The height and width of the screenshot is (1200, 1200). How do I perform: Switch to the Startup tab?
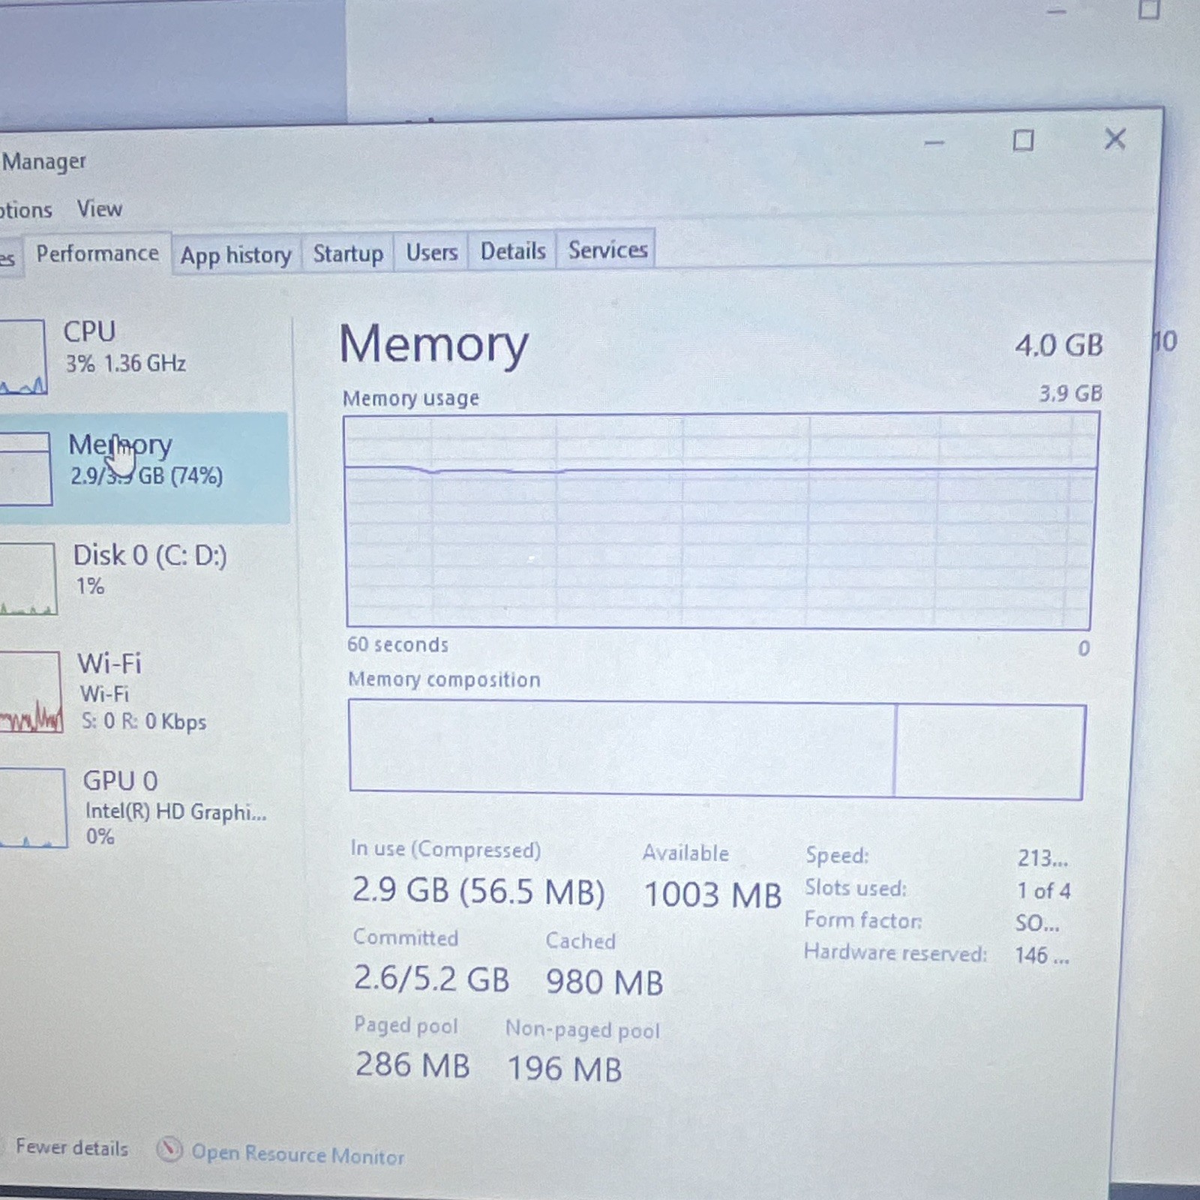(347, 253)
